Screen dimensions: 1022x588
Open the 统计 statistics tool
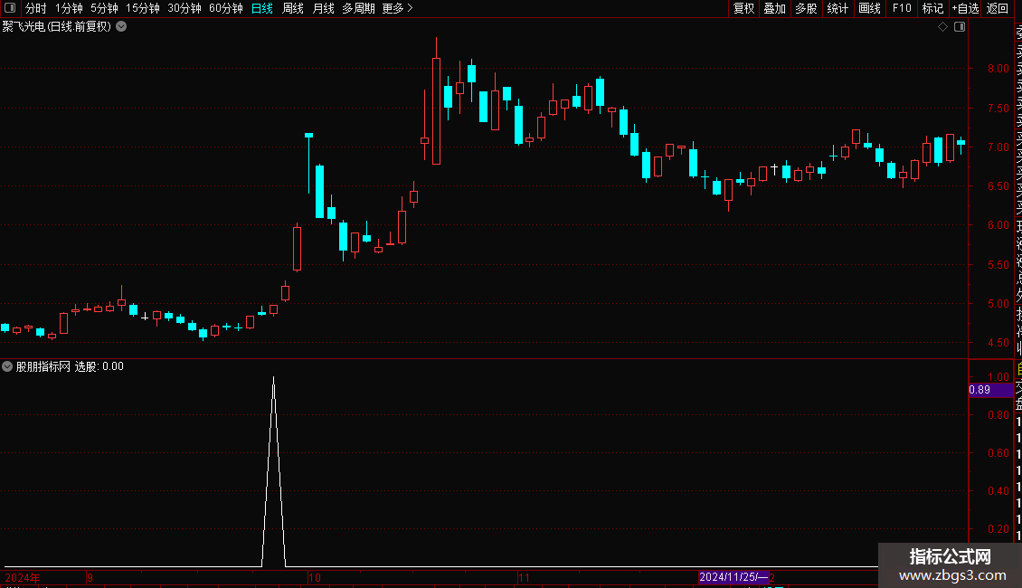coord(837,8)
